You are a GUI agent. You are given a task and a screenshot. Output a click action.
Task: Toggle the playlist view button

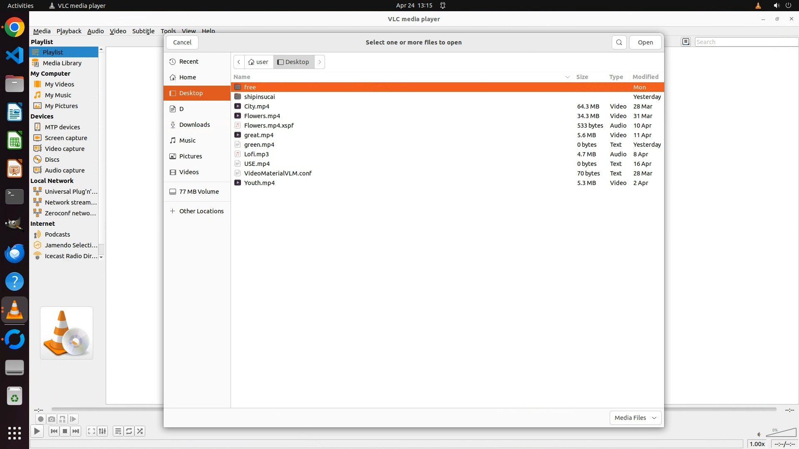(x=118, y=431)
